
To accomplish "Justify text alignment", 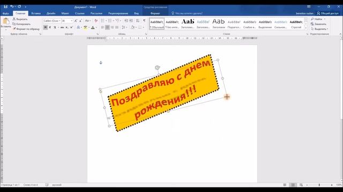I will pos(117,27).
